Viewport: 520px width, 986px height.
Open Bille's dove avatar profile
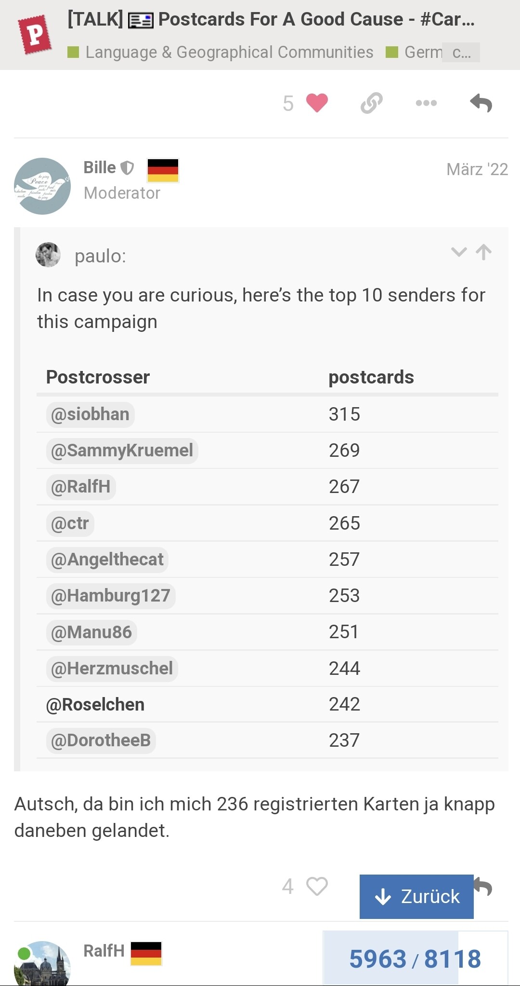point(42,186)
